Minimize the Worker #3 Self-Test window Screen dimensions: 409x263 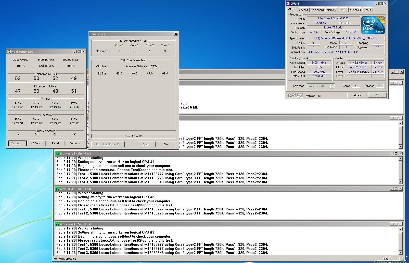point(392,189)
